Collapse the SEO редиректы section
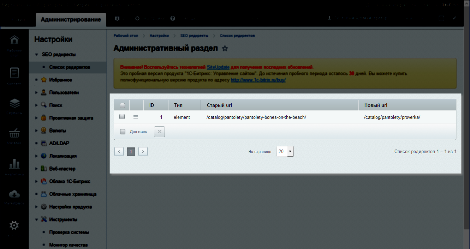Viewport: 470px width, 249px height. (37, 54)
